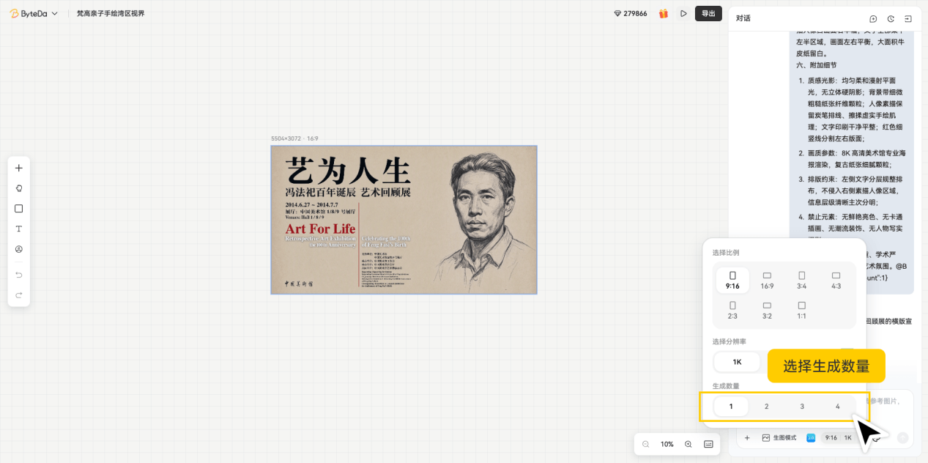The image size is (928, 463).
Task: Click the play preview icon
Action: 683,13
